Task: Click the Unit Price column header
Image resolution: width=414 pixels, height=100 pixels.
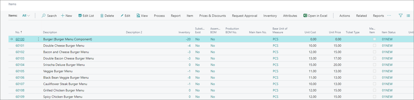Action: point(335,32)
